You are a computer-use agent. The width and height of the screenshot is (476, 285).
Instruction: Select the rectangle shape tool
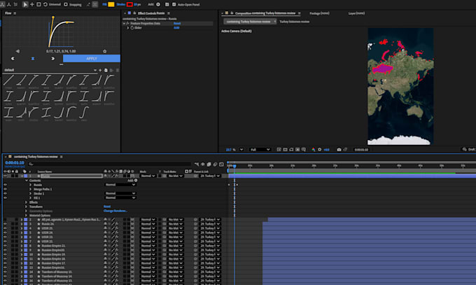[38, 4]
